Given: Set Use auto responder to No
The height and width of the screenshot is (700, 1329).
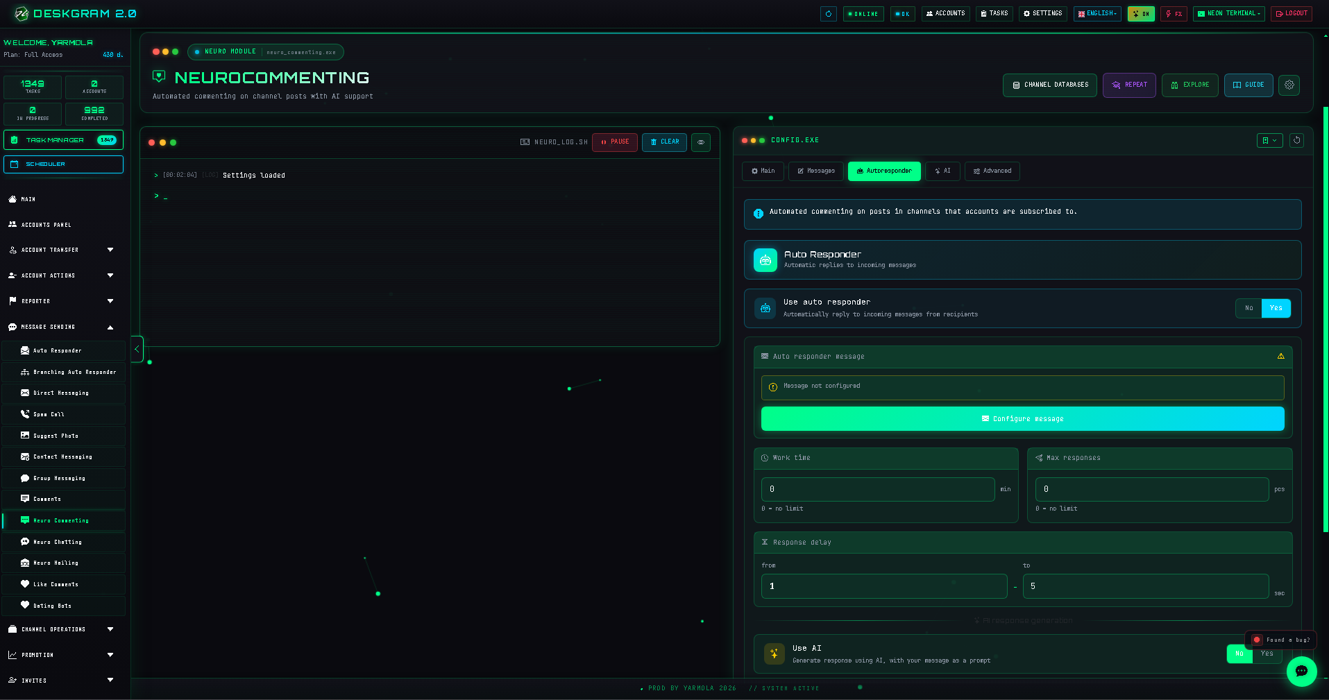Looking at the screenshot, I should point(1248,308).
